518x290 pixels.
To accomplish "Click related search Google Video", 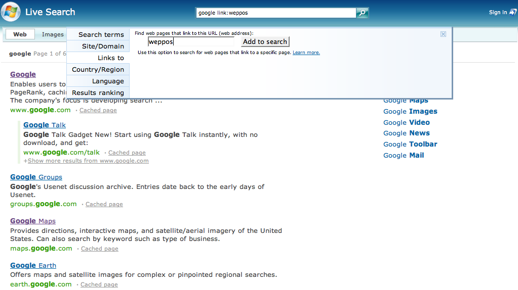I will coord(407,122).
